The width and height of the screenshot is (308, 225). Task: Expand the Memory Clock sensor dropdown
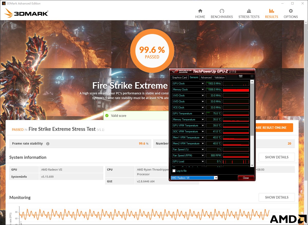(x=203, y=90)
